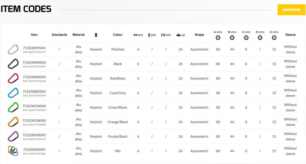Open the info icon under E (mm)
306x164 pixels.
(x=274, y=37)
